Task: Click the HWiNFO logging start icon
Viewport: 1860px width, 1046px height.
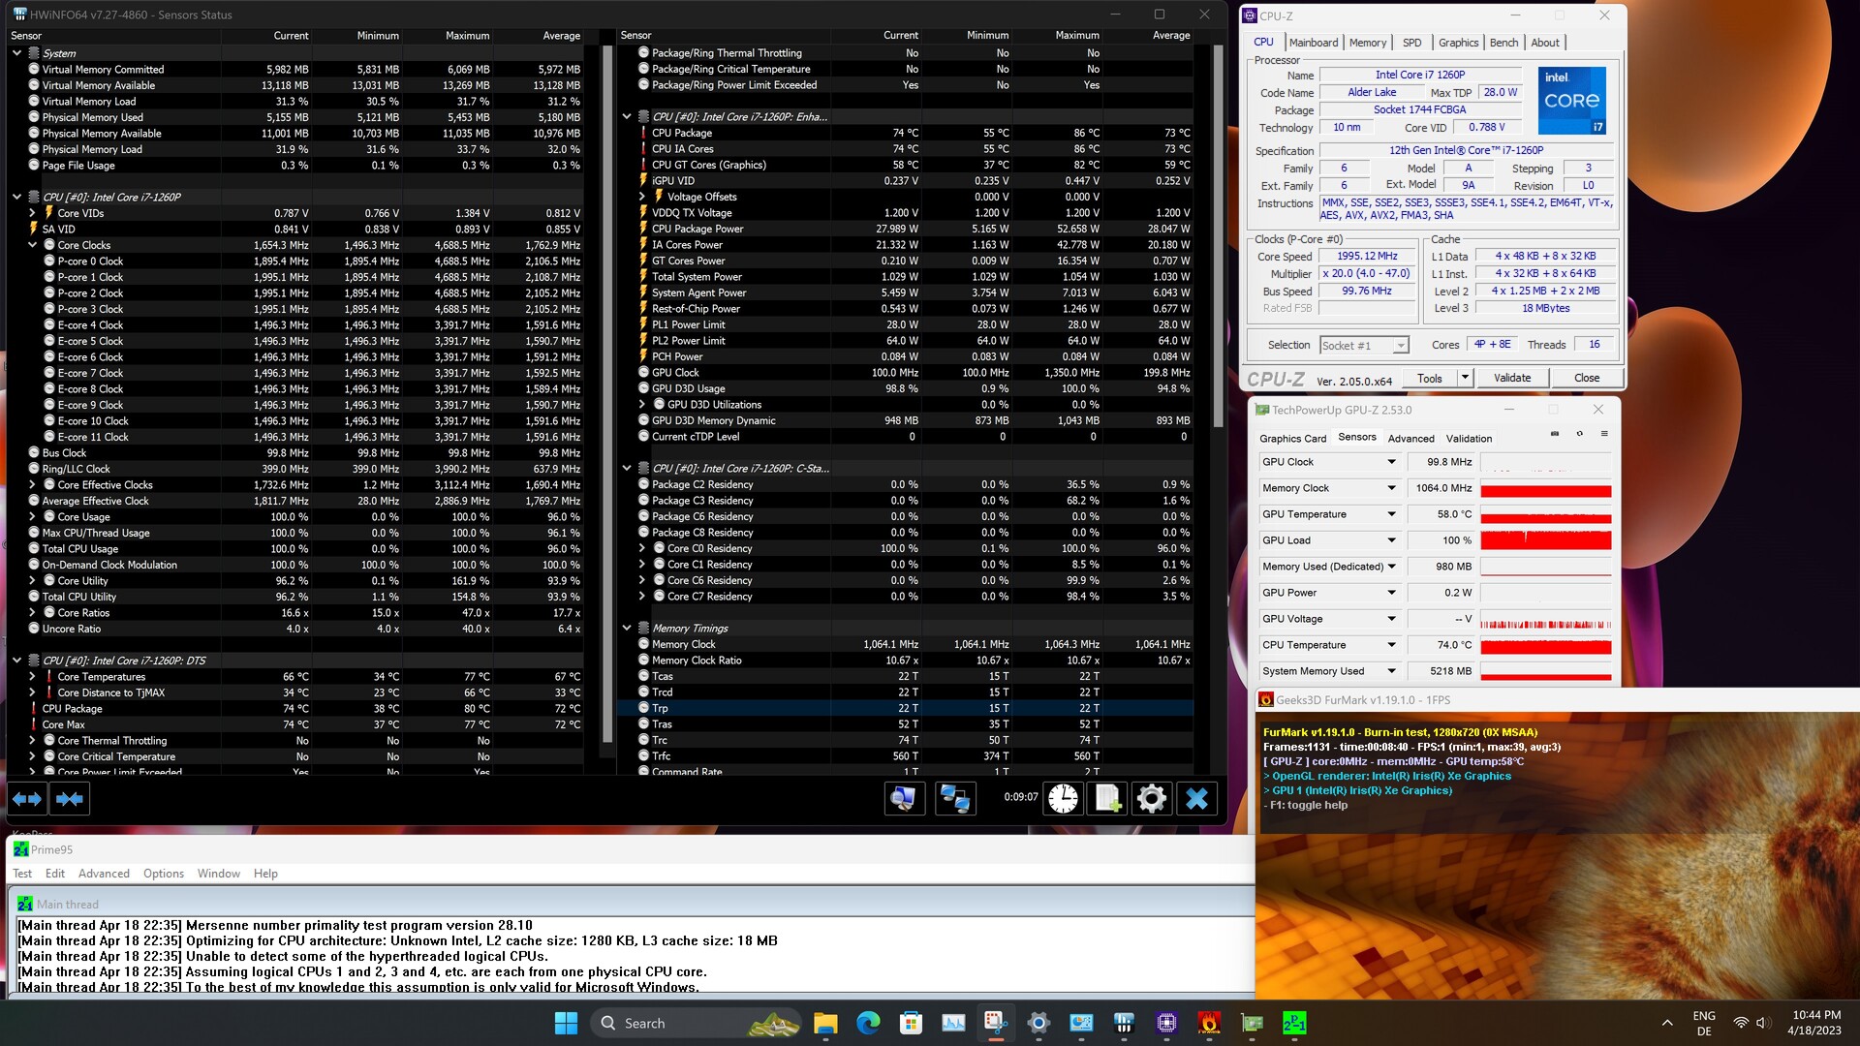Action: pyautogui.click(x=1107, y=798)
